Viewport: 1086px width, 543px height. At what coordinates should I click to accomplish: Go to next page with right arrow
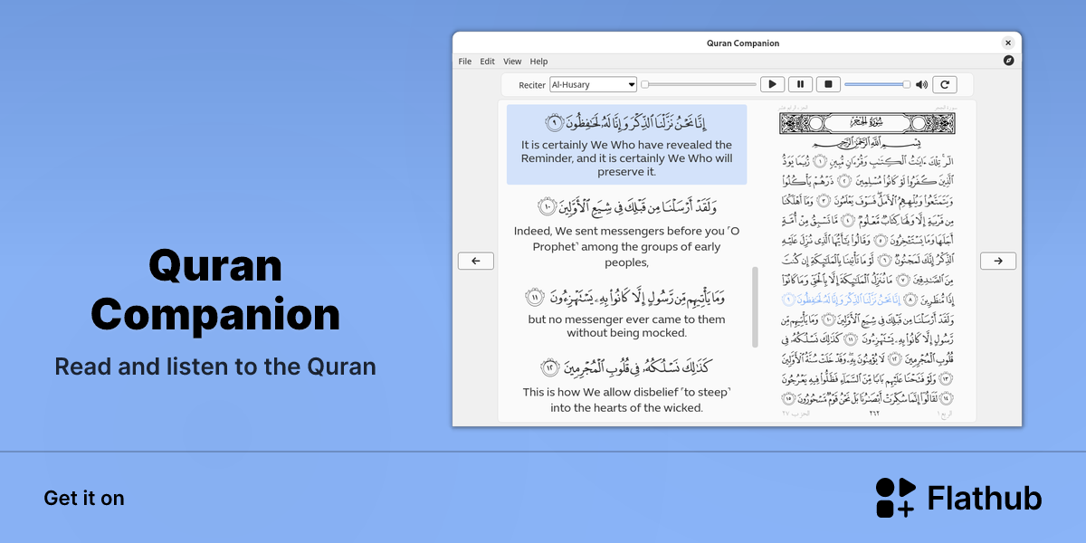click(x=998, y=261)
